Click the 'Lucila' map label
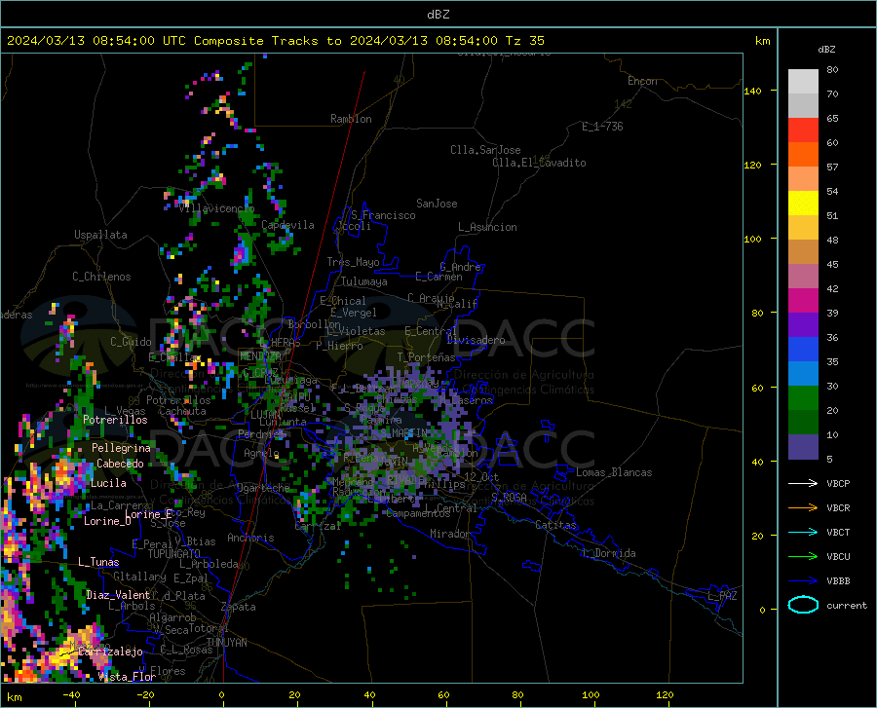 click(108, 483)
